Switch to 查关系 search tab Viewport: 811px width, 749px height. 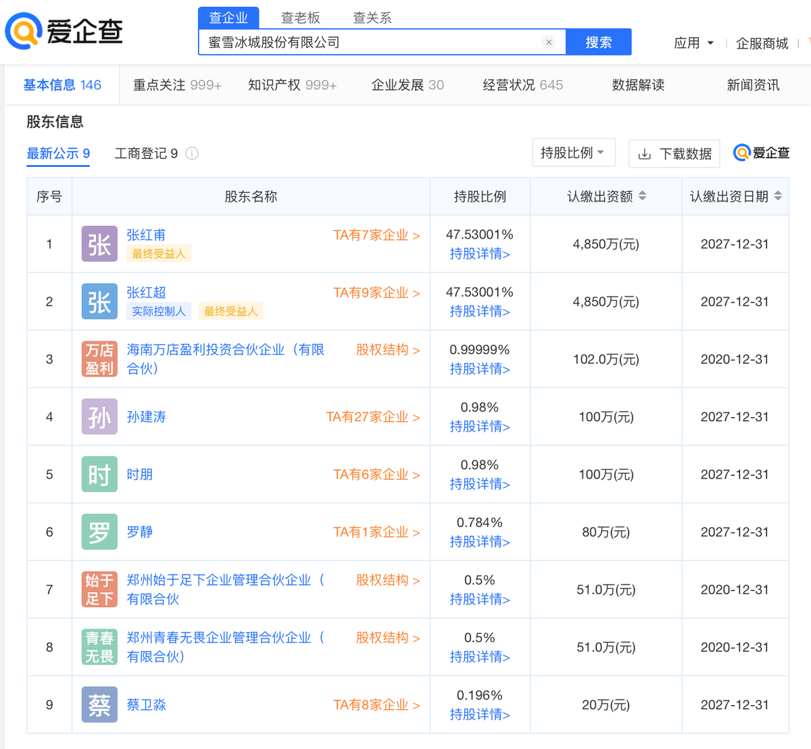click(372, 18)
